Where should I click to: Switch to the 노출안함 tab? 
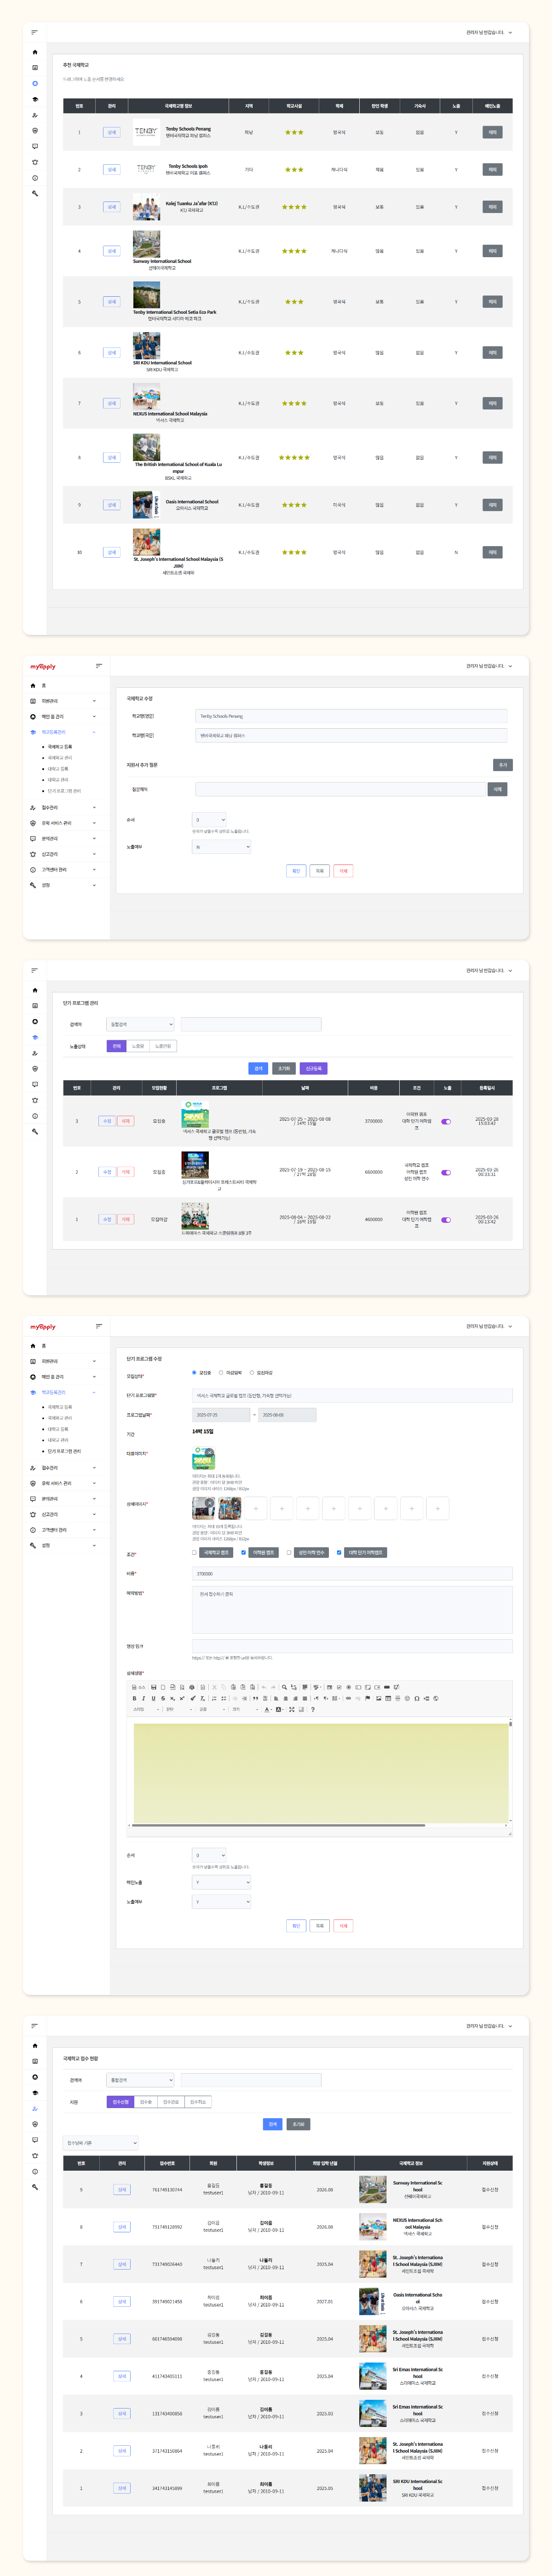(x=163, y=1046)
